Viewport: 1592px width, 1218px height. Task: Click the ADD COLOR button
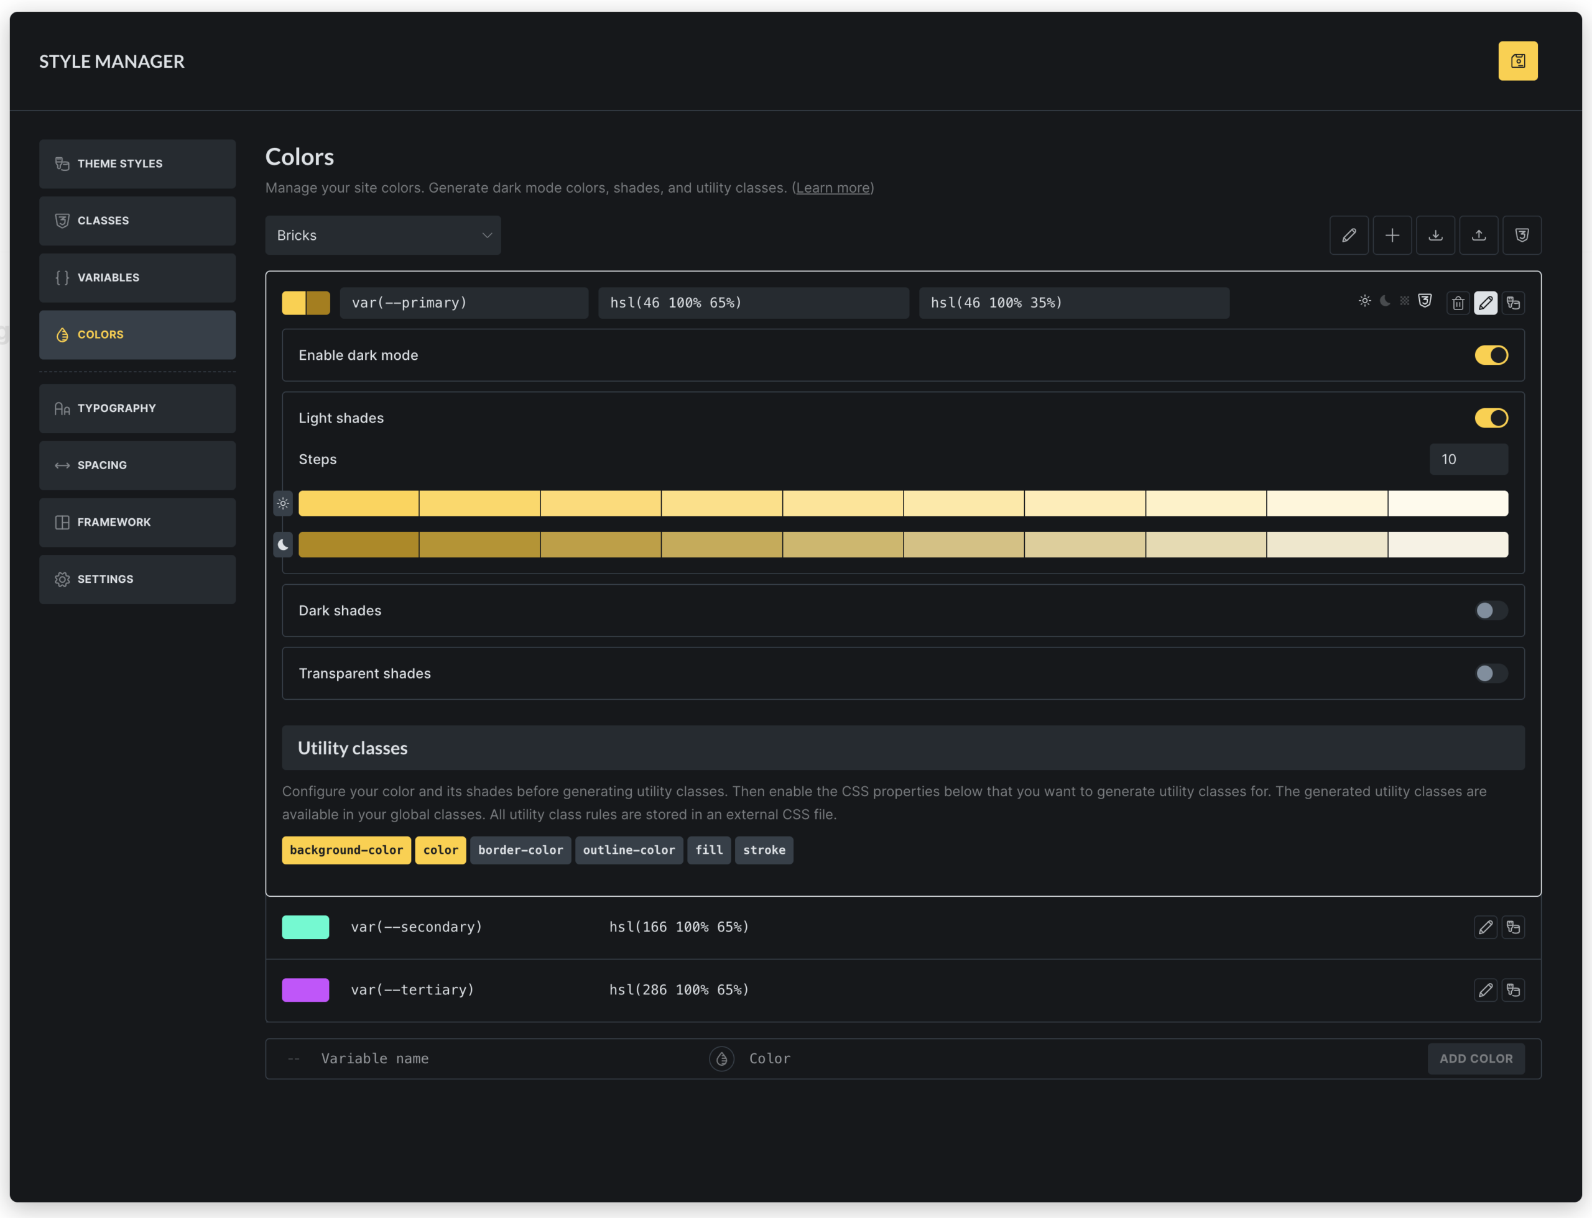tap(1475, 1058)
